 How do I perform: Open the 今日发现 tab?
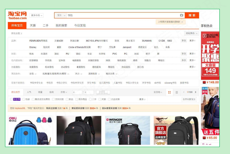point(80,26)
